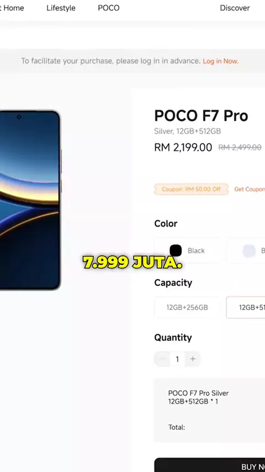
Task: Click the black color swatch
Action: click(x=176, y=250)
